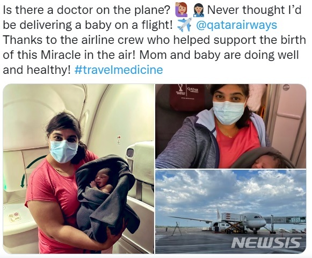Click the raising-hand woman emoji

coord(181,10)
